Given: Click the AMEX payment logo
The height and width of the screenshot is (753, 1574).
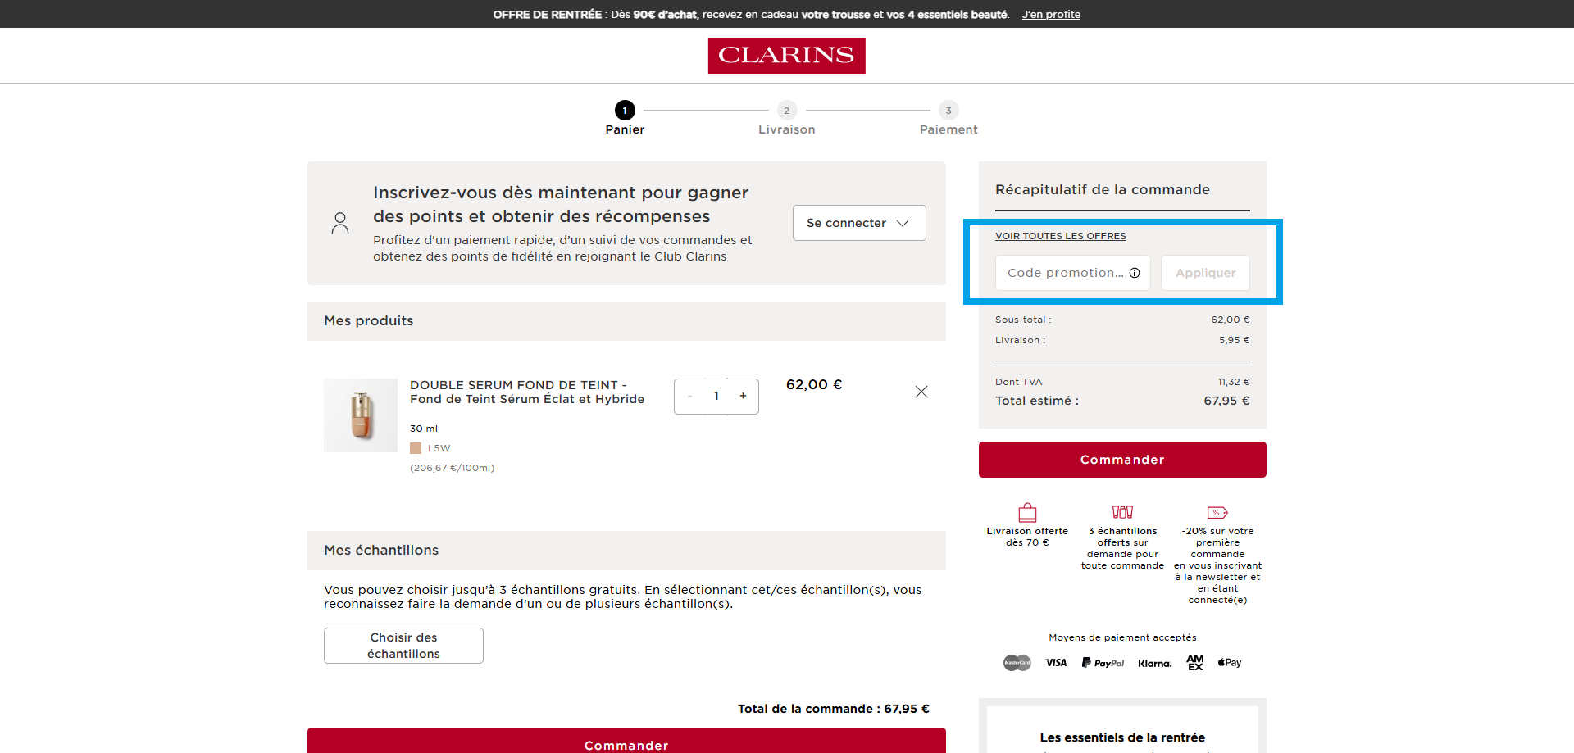Looking at the screenshot, I should tap(1195, 663).
